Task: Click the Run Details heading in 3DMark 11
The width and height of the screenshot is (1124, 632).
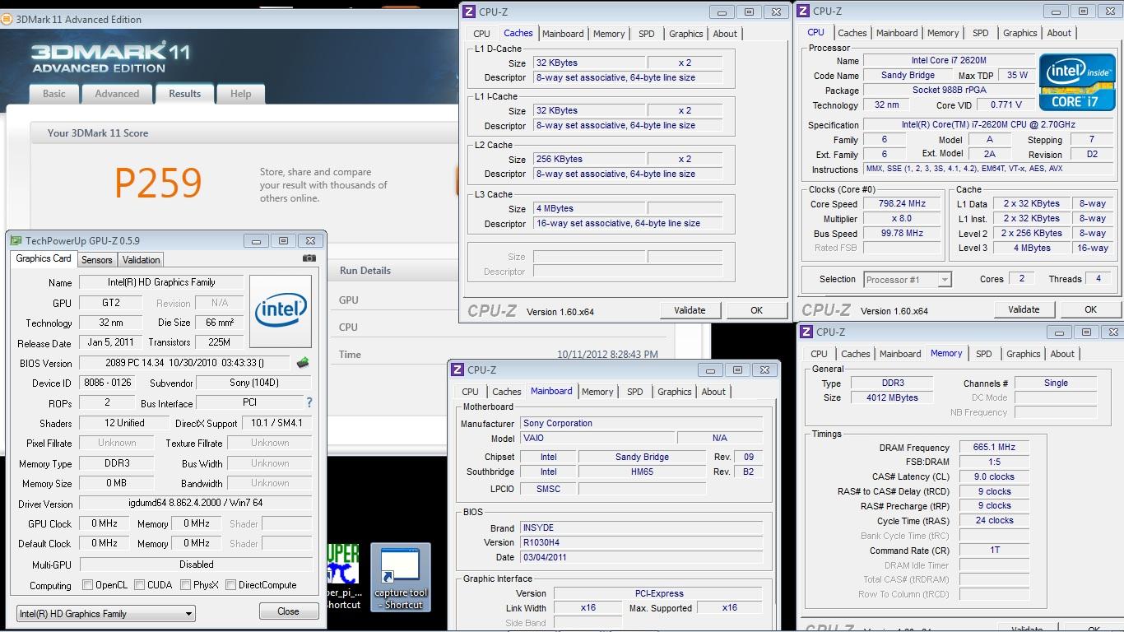Action: (365, 270)
